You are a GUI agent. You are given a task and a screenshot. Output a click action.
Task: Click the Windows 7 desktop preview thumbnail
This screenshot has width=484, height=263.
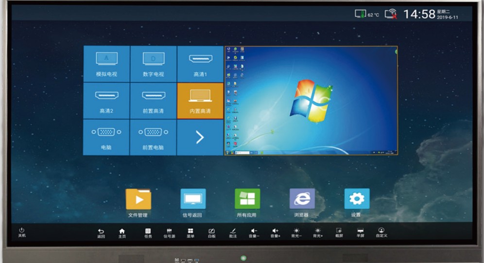click(x=311, y=101)
